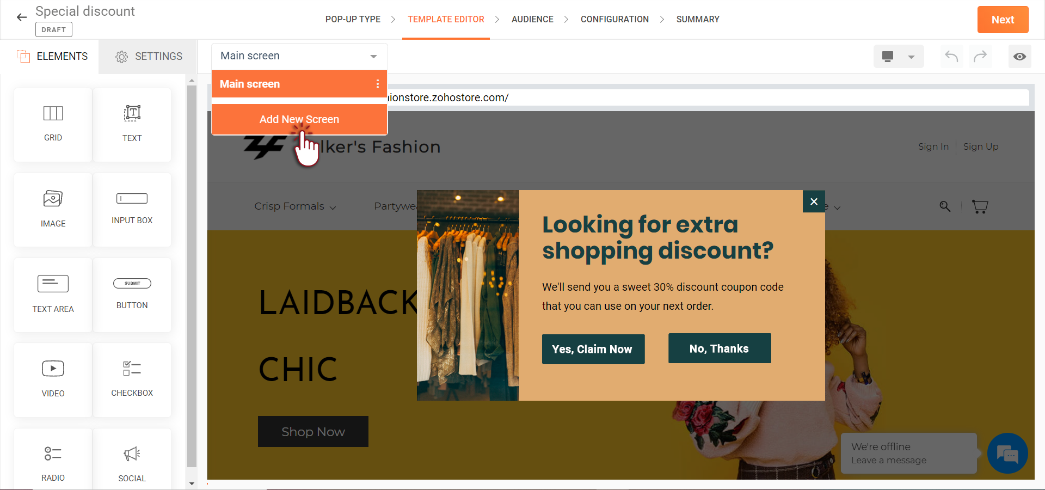Select the Grid element
Viewport: 1045px width, 490px height.
point(53,125)
